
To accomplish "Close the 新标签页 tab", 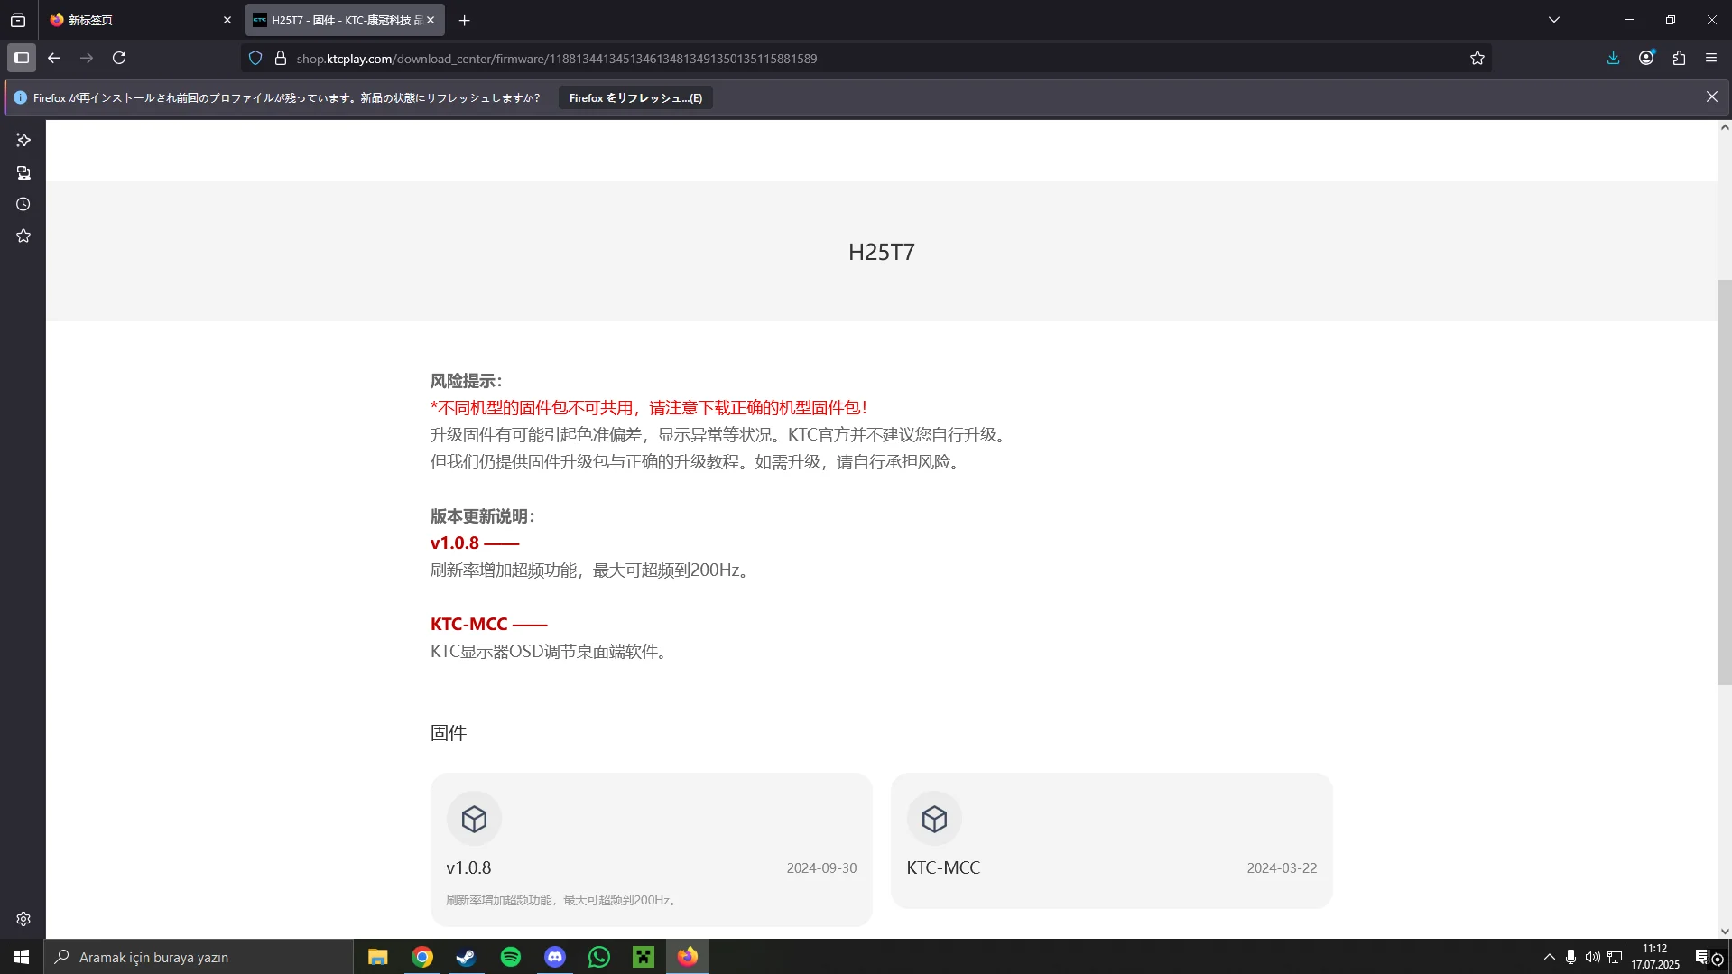I will coord(227,20).
